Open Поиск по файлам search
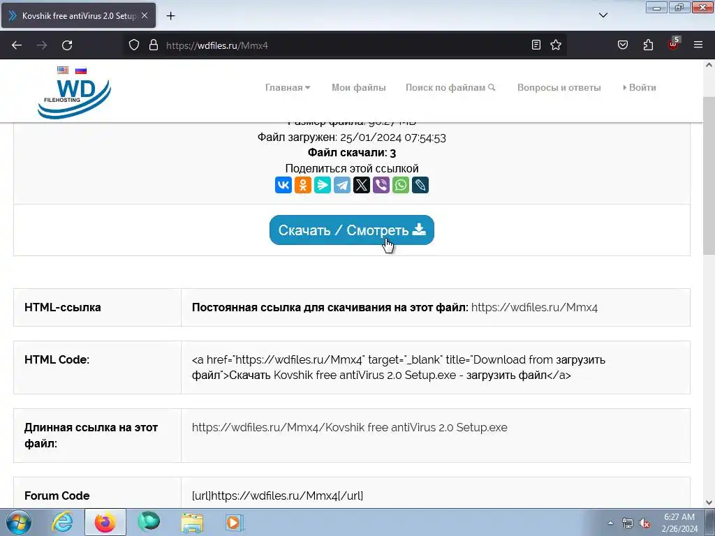 click(x=450, y=87)
